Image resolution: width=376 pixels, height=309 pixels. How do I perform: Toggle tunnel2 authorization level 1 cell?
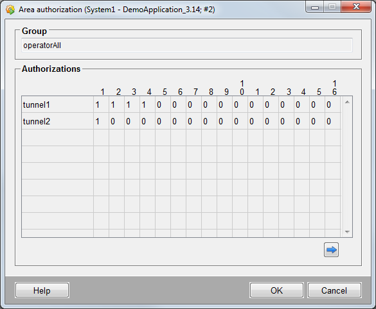[x=101, y=121]
